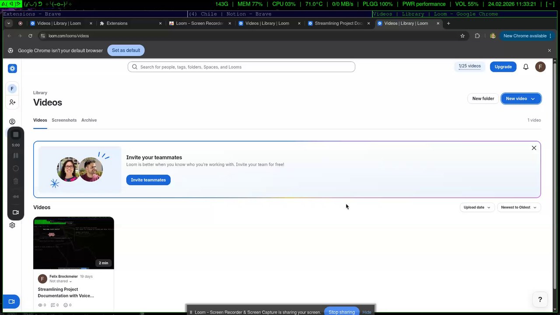Click the Invite teammates button
560x315 pixels.
pos(148,180)
